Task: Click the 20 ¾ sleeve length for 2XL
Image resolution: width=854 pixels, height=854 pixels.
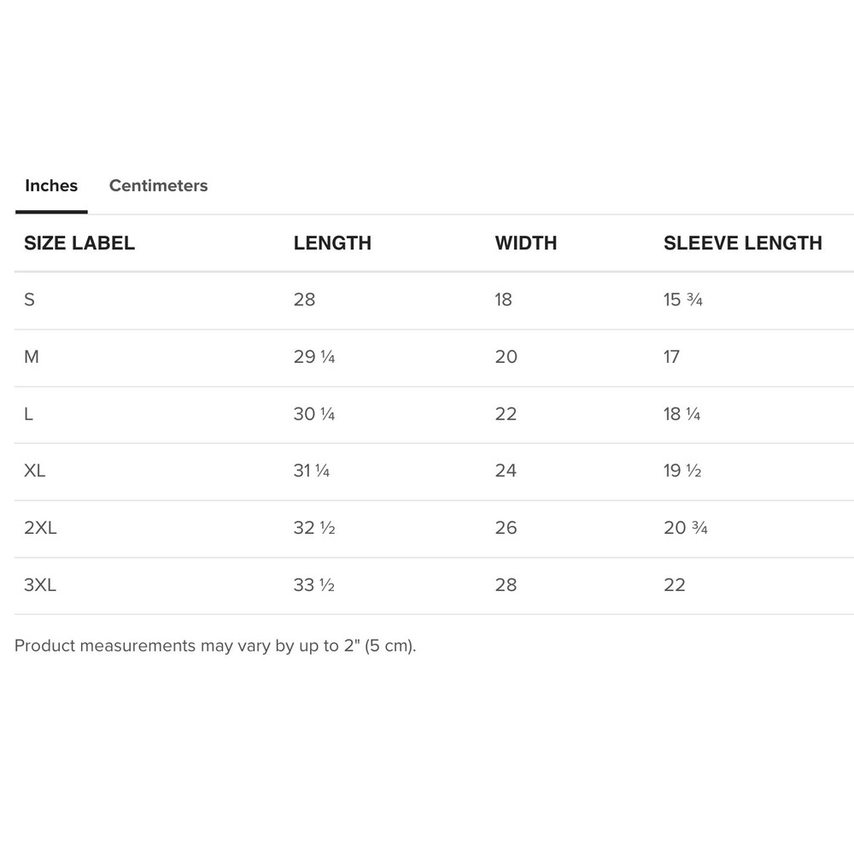Action: pos(685,528)
